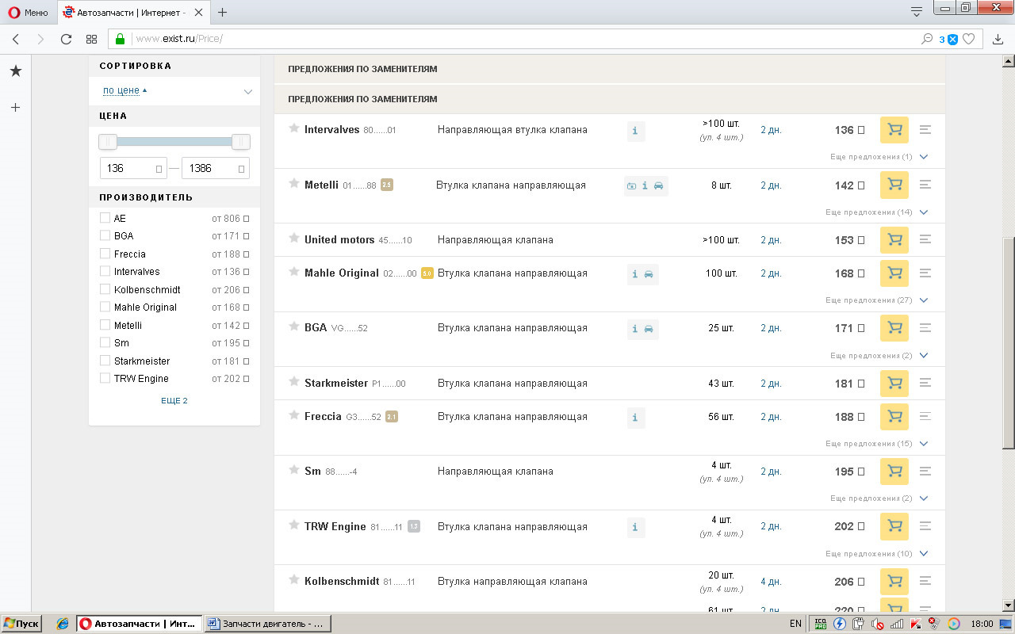Grab the minimum price slider handle
1015x634 pixels.
pos(108,142)
